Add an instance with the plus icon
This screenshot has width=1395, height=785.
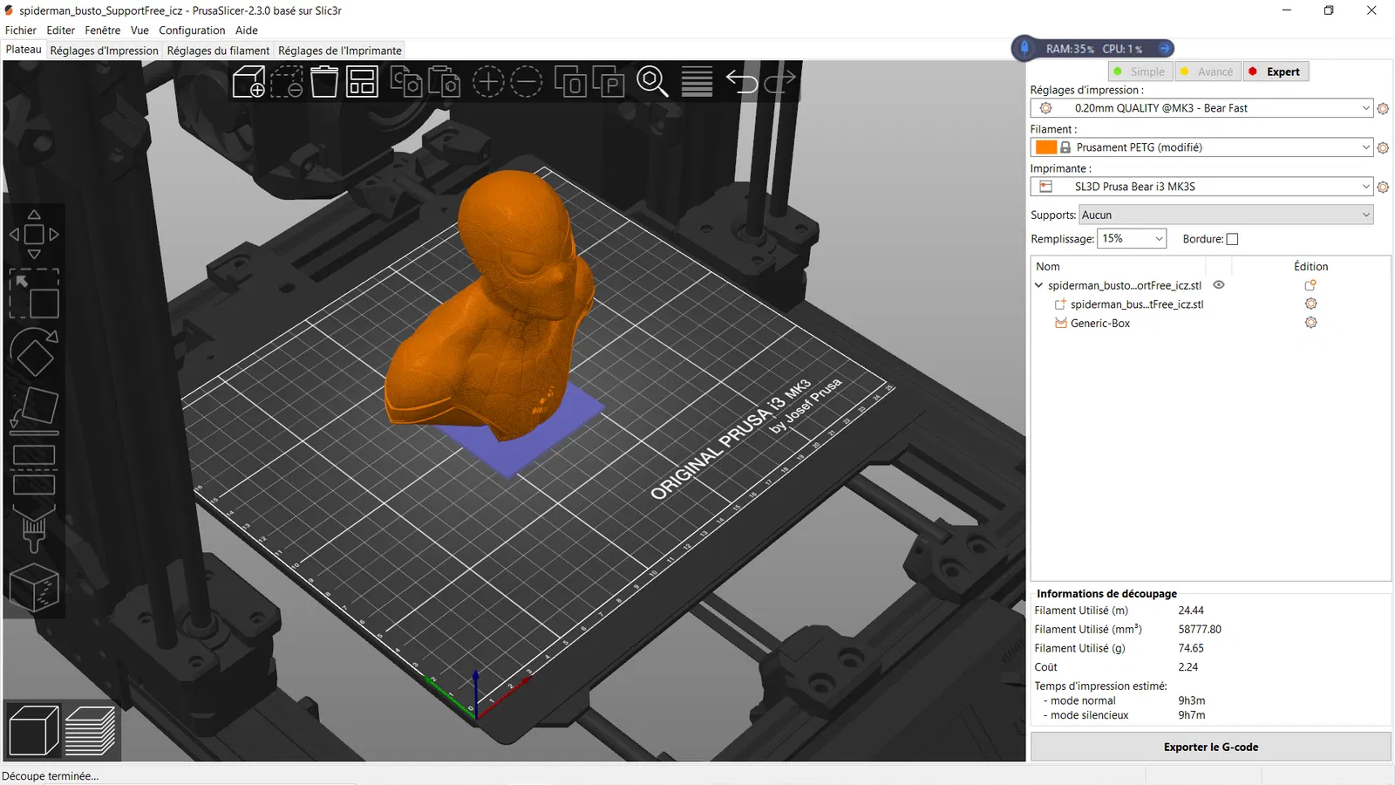click(x=488, y=81)
